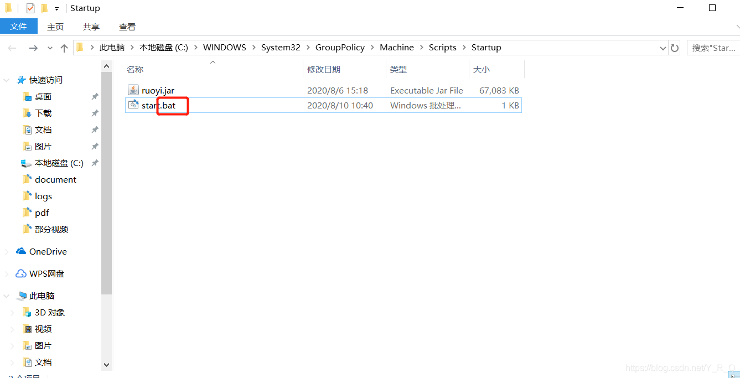Select OneDrive in navigation pane

(x=48, y=252)
